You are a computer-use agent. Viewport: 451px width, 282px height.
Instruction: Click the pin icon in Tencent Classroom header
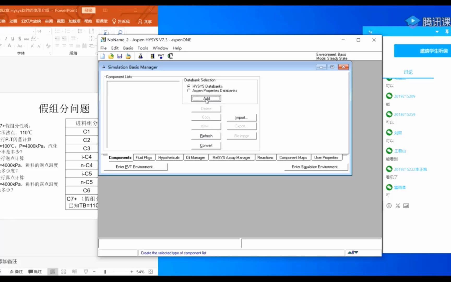[447, 32]
